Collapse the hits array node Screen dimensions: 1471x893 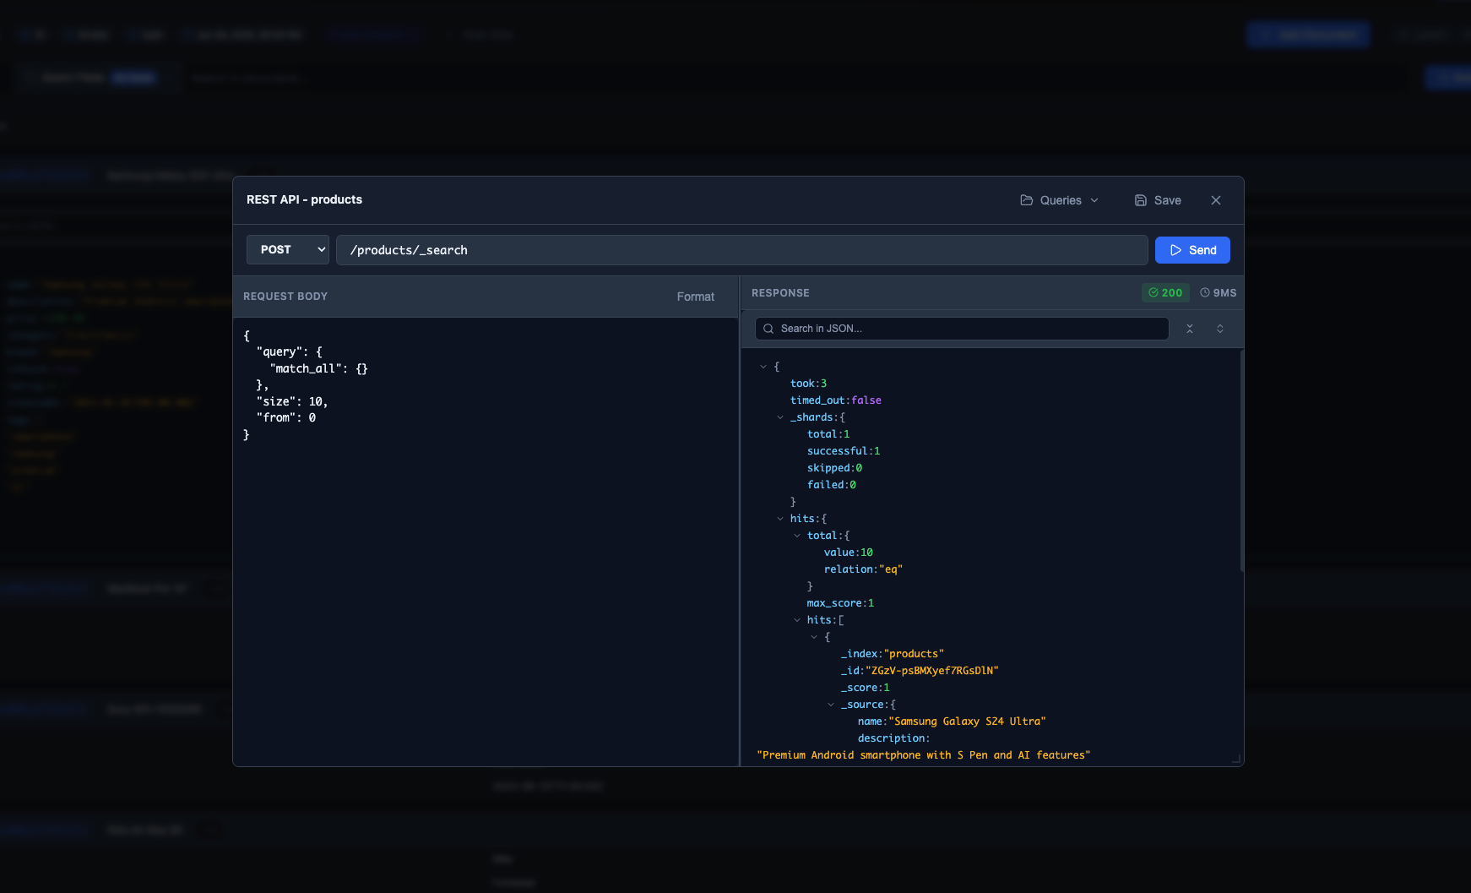pos(797,620)
